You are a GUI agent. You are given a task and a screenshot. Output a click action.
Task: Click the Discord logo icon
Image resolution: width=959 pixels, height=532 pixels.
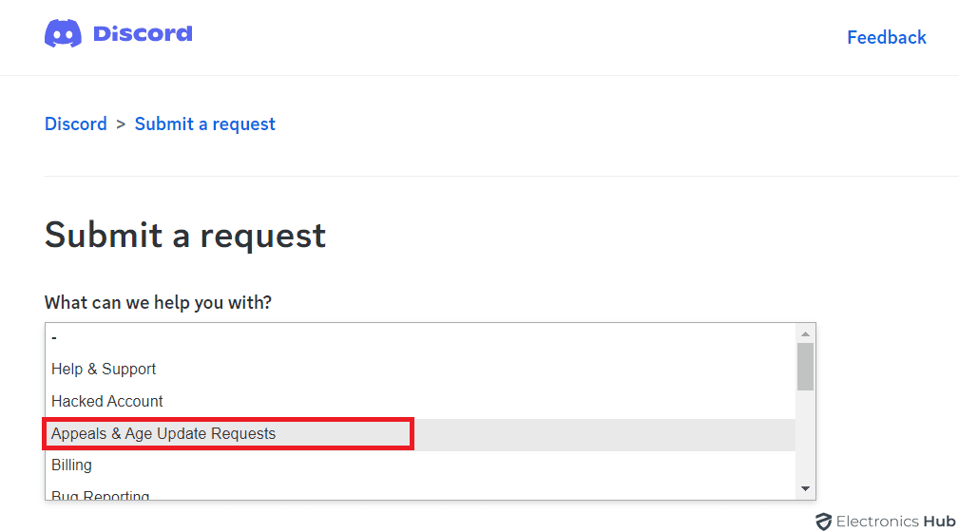click(64, 34)
